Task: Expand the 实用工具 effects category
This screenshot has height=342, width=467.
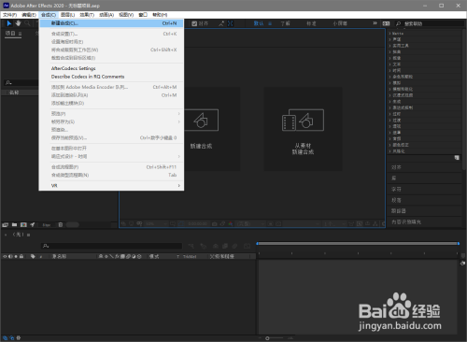Action: click(389, 46)
